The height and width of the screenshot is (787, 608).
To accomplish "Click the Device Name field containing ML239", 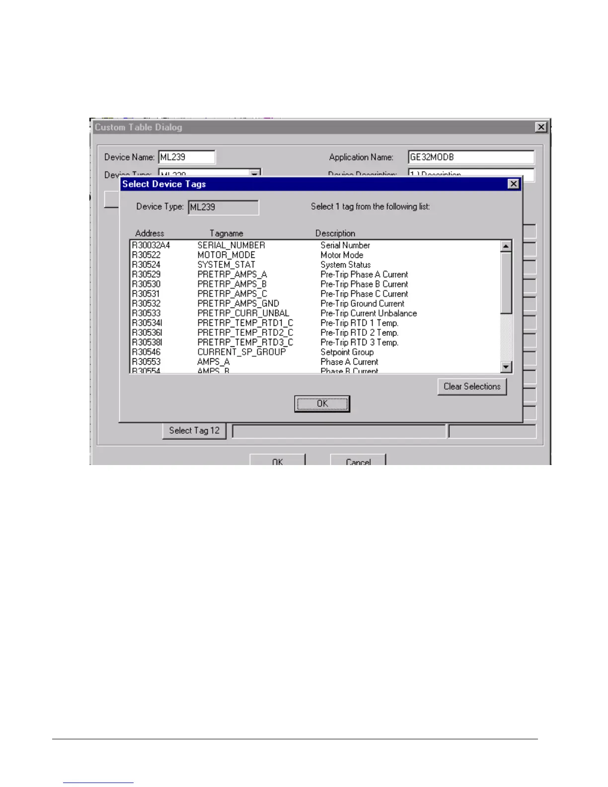I will 187,157.
